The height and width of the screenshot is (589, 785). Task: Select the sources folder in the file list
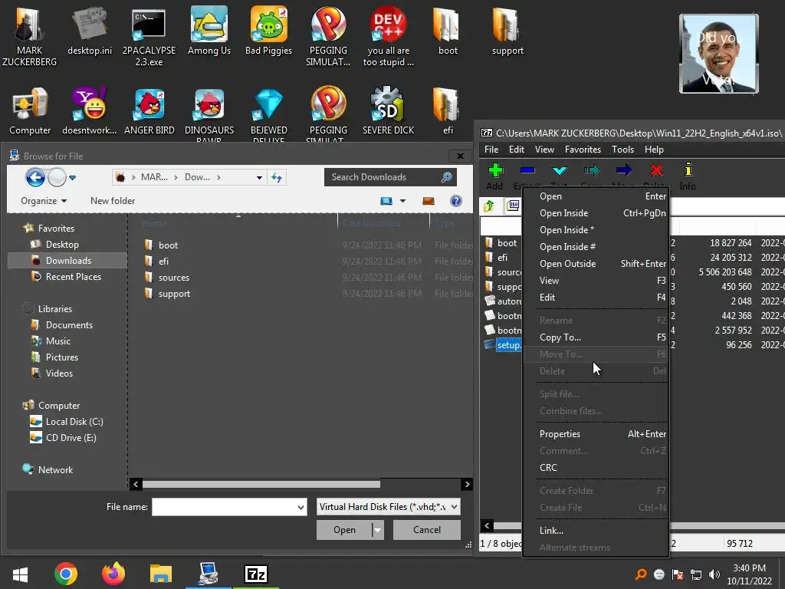coord(167,278)
